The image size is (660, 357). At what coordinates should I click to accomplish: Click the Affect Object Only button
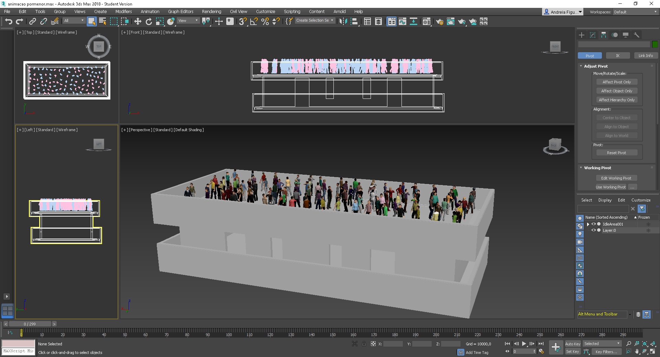pos(617,91)
